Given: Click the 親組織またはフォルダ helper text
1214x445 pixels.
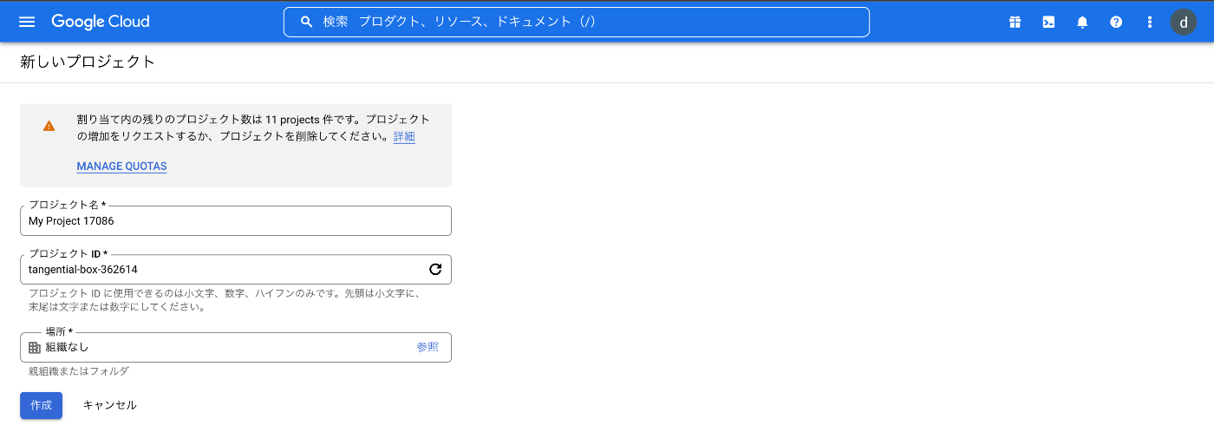Looking at the screenshot, I should pos(79,371).
